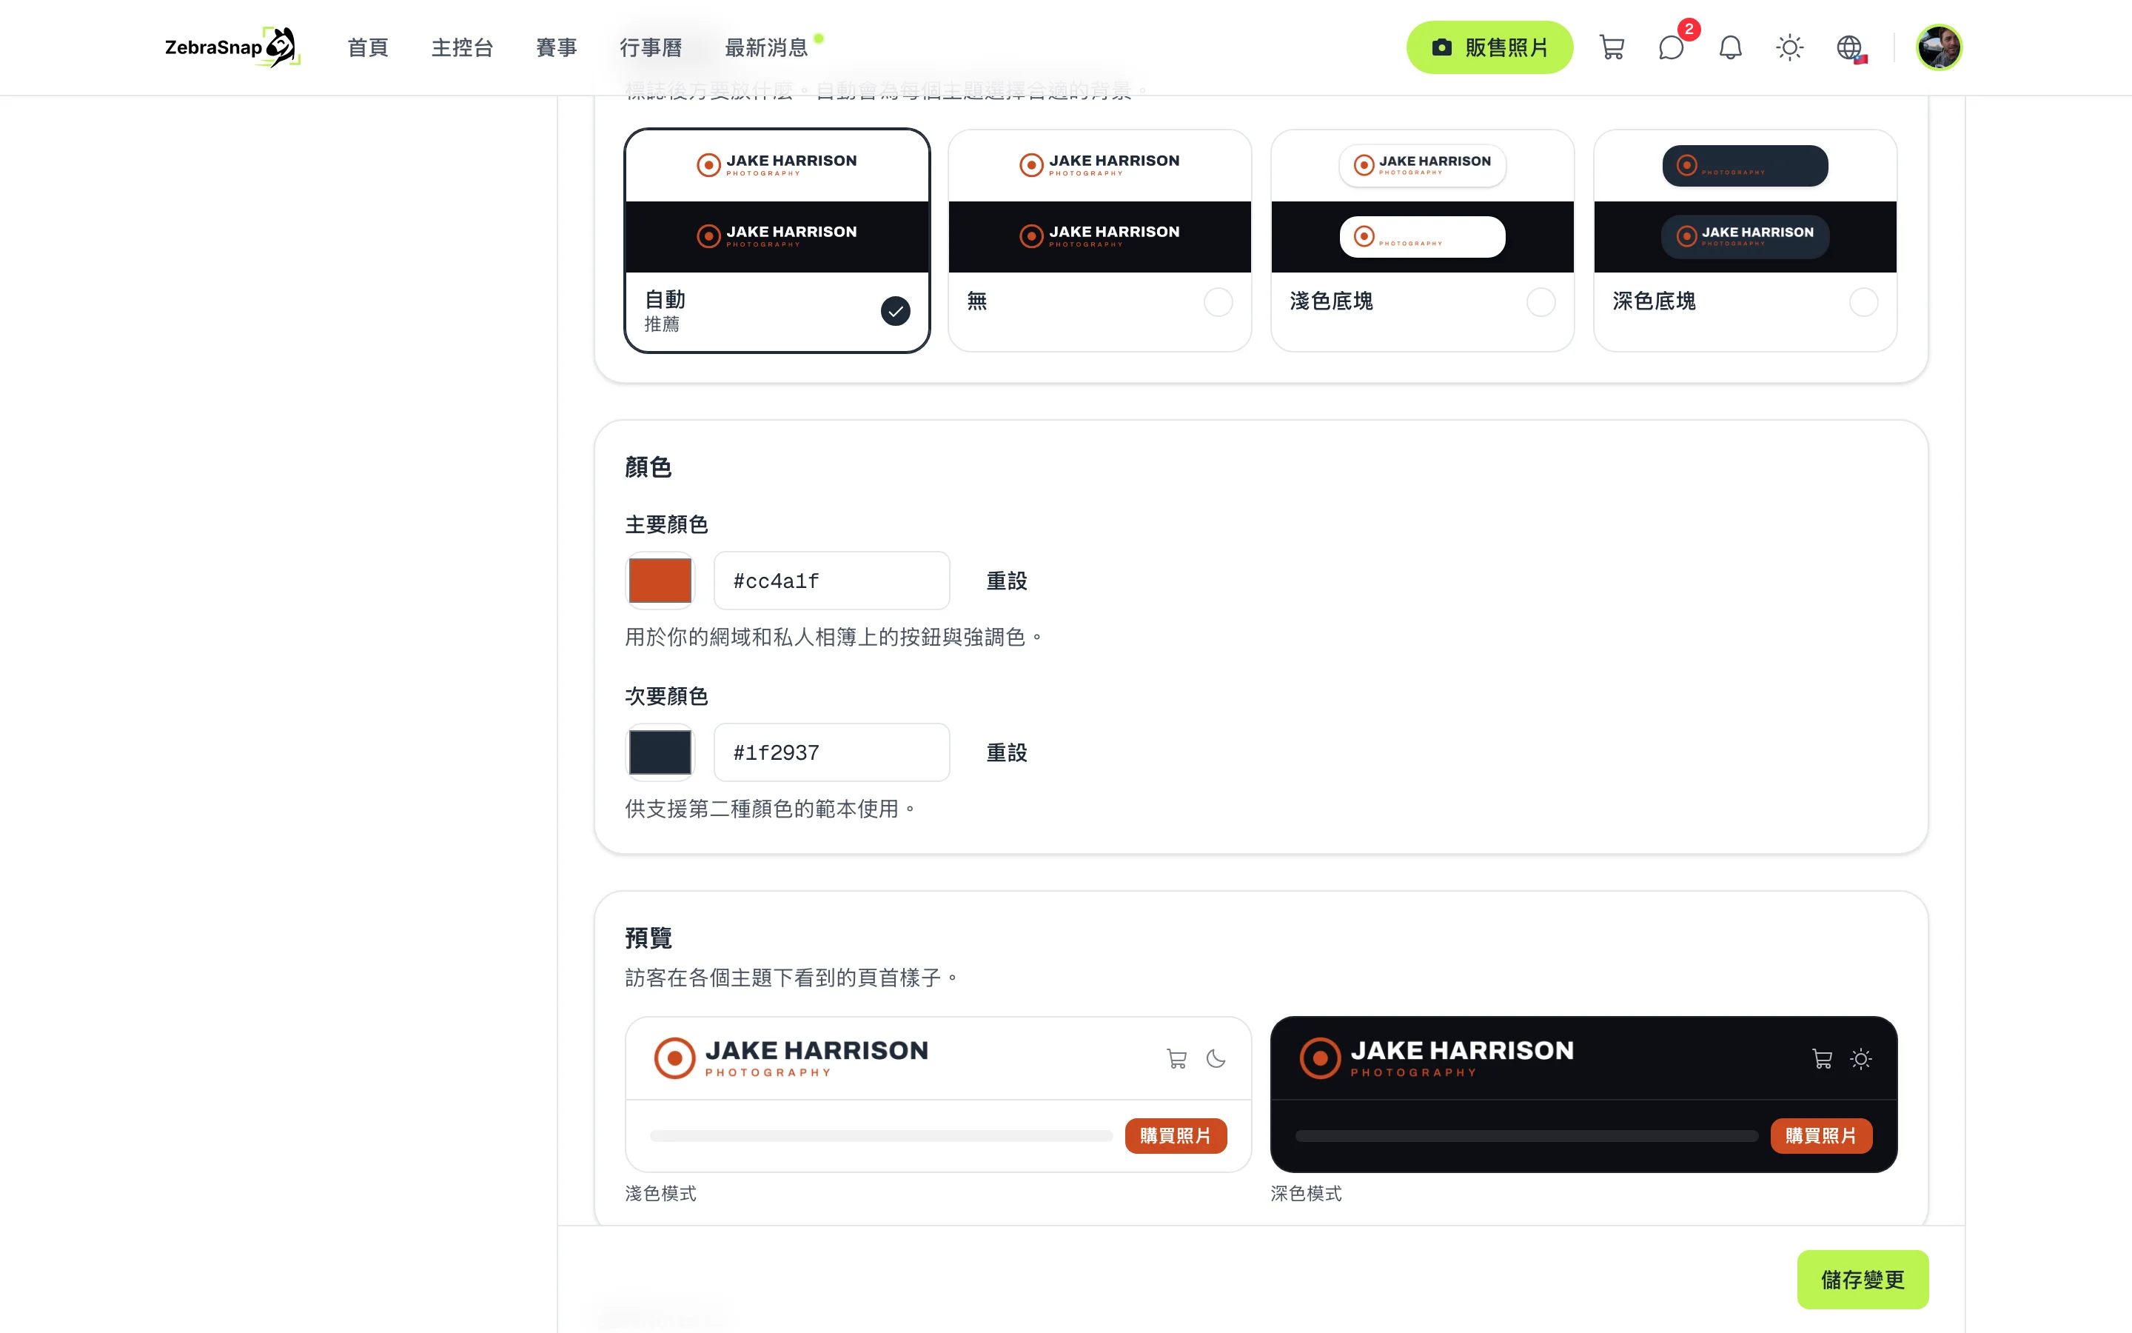This screenshot has height=1333, width=2132.
Task: Open 主控台 navigation item
Action: (x=462, y=47)
